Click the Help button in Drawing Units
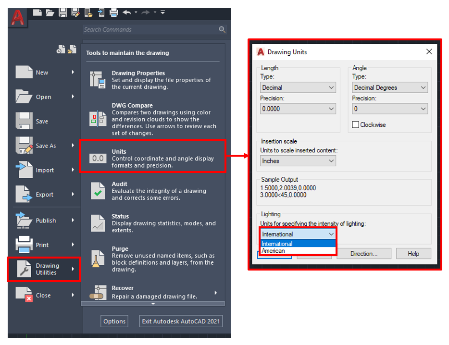This screenshot has height=345, width=449. click(x=413, y=254)
